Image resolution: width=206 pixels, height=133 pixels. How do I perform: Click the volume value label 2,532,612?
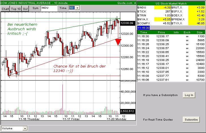[127, 111]
